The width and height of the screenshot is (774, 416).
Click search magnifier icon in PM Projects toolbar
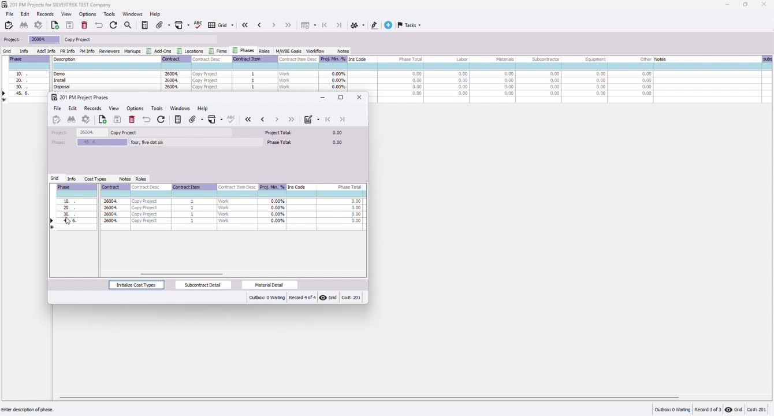click(128, 25)
